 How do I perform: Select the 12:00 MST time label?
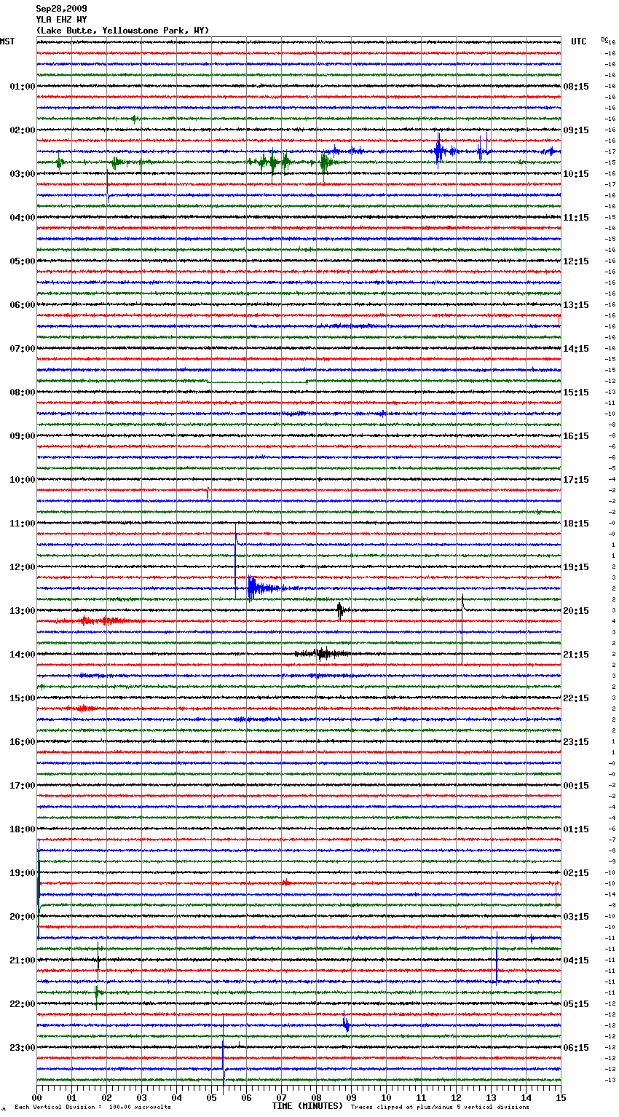coord(23,567)
